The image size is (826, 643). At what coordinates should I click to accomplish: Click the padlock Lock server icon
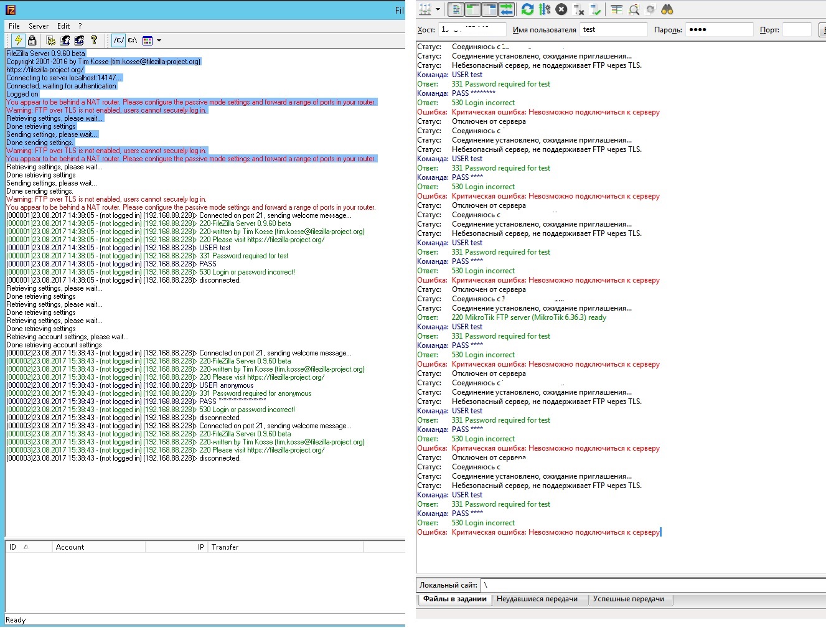[x=32, y=40]
